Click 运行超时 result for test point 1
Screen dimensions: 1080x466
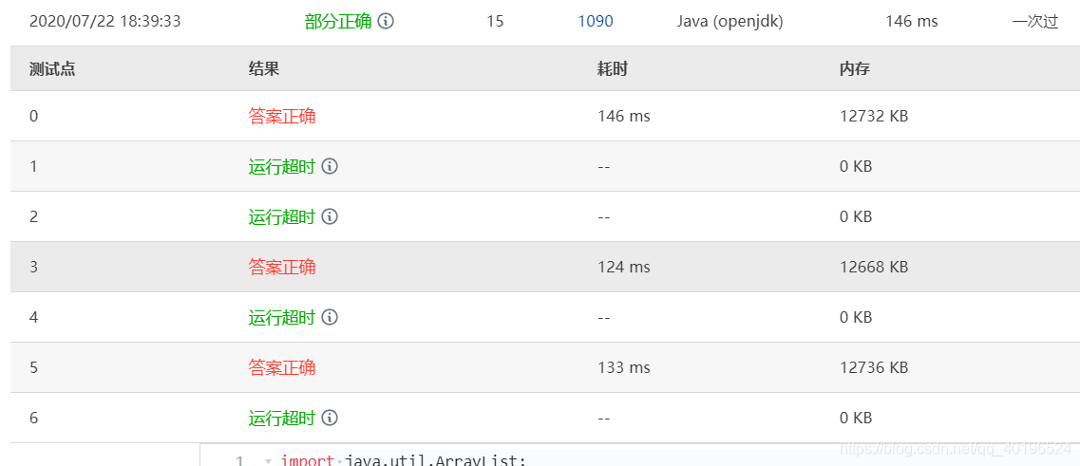tap(282, 166)
